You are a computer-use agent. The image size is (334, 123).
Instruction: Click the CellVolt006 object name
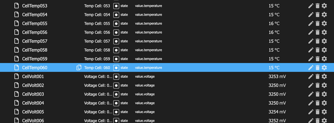pos(33,121)
